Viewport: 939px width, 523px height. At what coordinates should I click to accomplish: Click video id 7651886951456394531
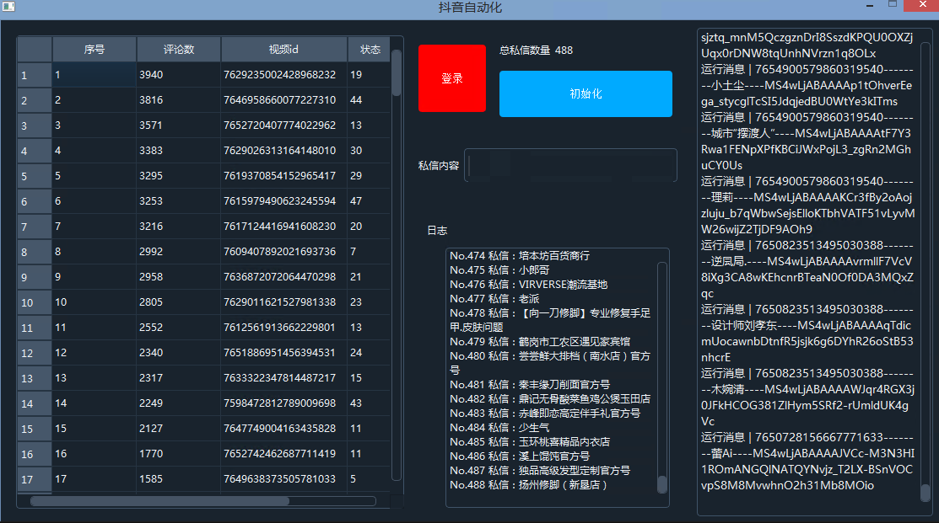click(283, 353)
